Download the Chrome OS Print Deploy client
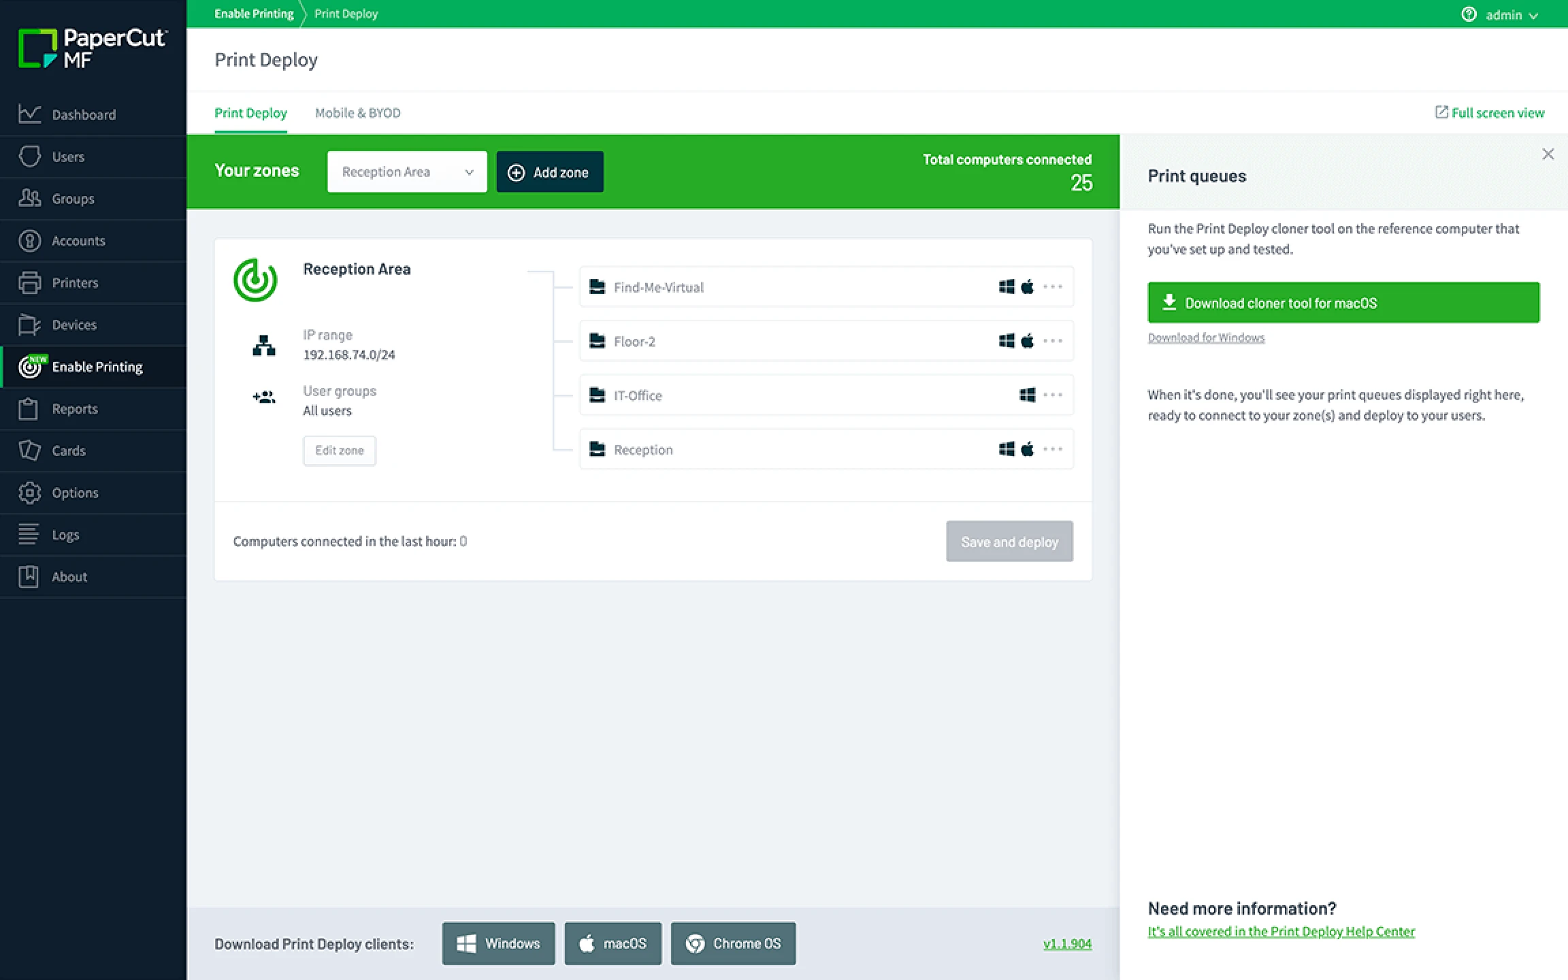 click(x=733, y=943)
